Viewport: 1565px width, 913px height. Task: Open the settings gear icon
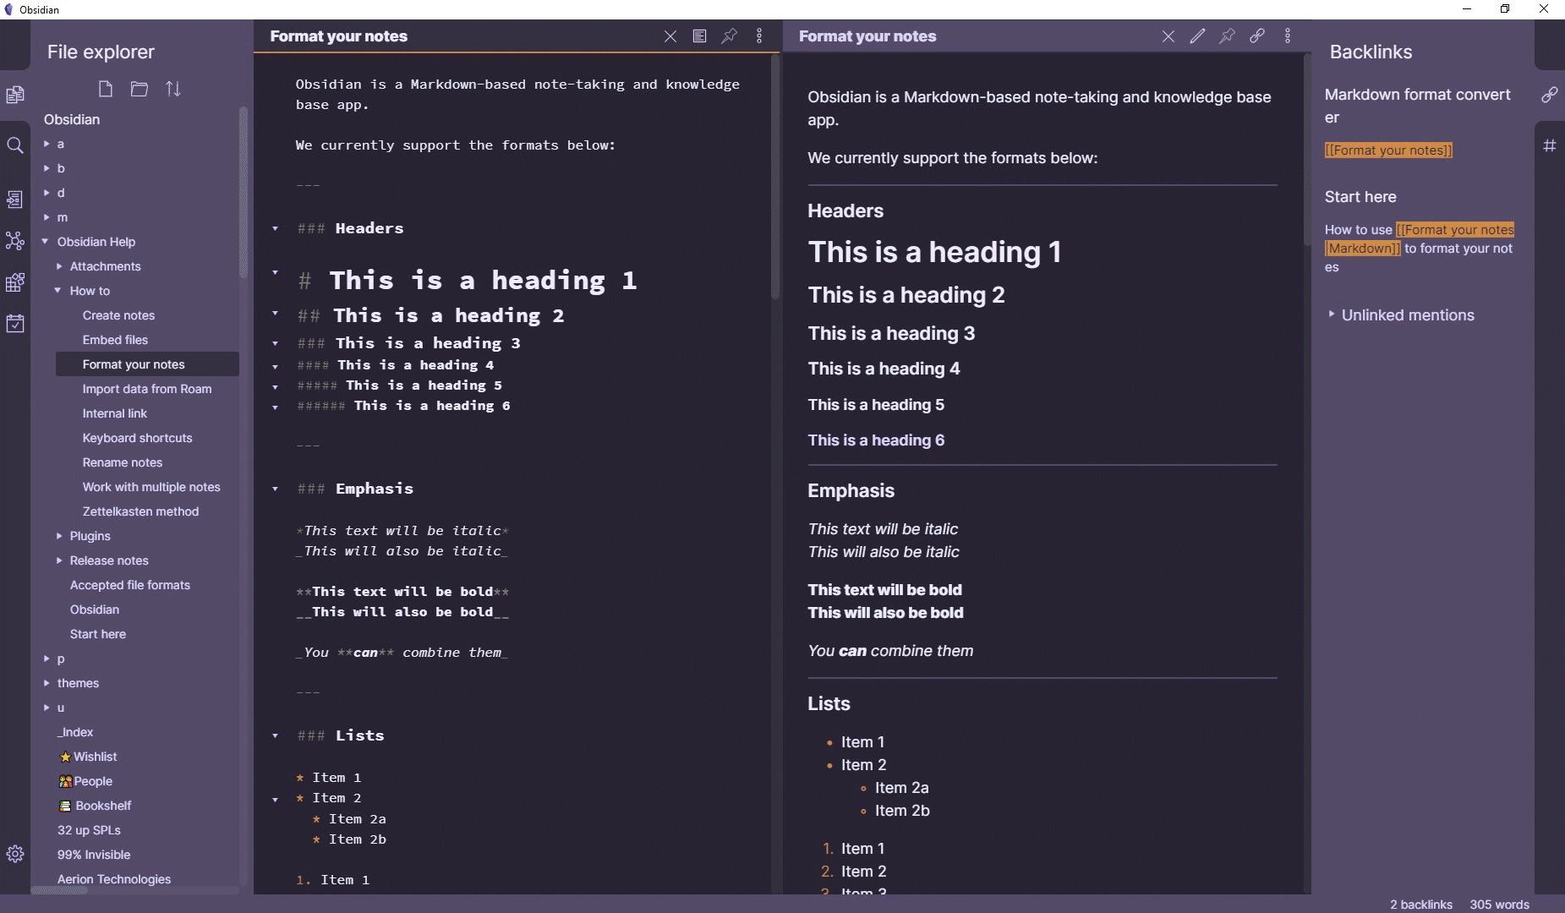point(15,854)
